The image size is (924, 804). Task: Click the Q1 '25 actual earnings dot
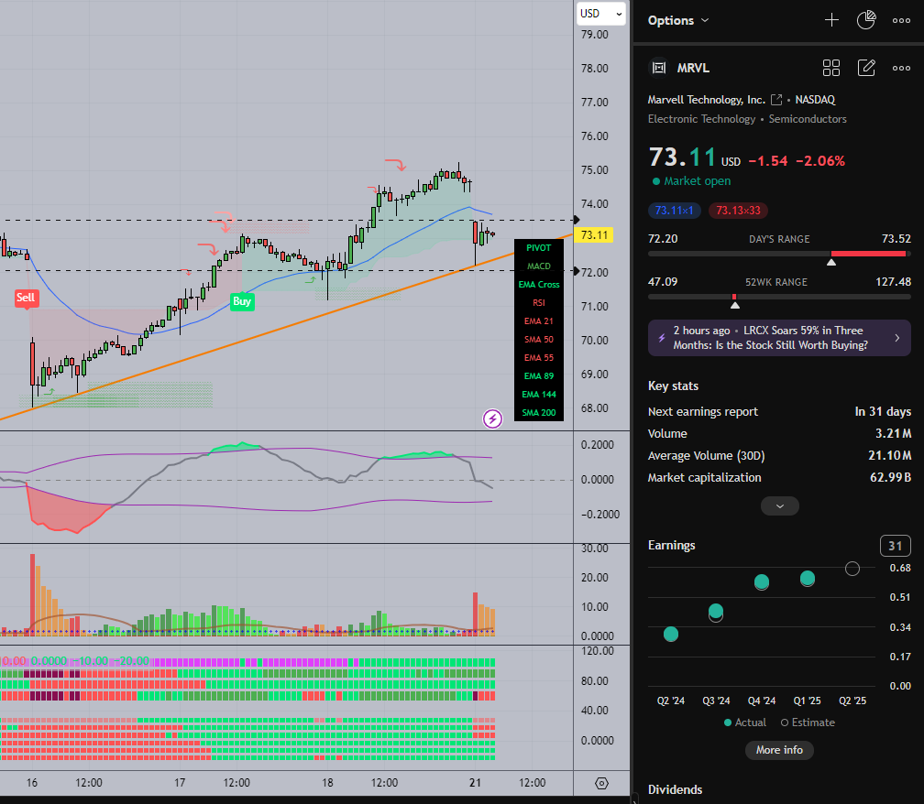pyautogui.click(x=808, y=579)
